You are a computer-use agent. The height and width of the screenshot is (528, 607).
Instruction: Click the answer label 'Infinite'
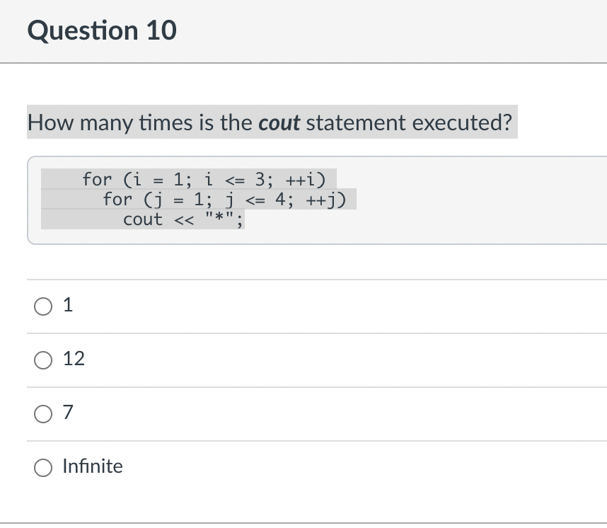click(x=93, y=466)
